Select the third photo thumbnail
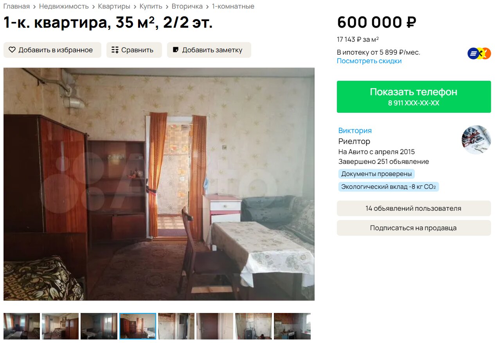The width and height of the screenshot is (502, 343). [99, 326]
